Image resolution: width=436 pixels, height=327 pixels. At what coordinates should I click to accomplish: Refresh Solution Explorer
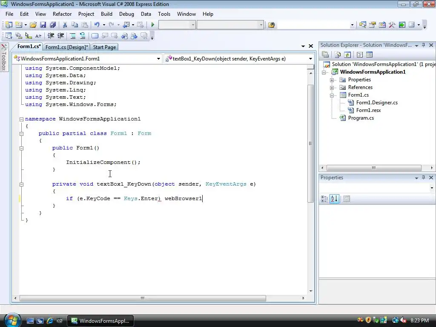[x=347, y=55]
